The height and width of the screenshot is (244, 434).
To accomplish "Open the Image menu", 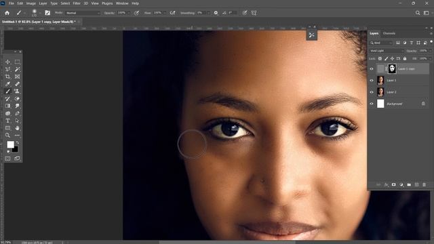I will click(31, 3).
